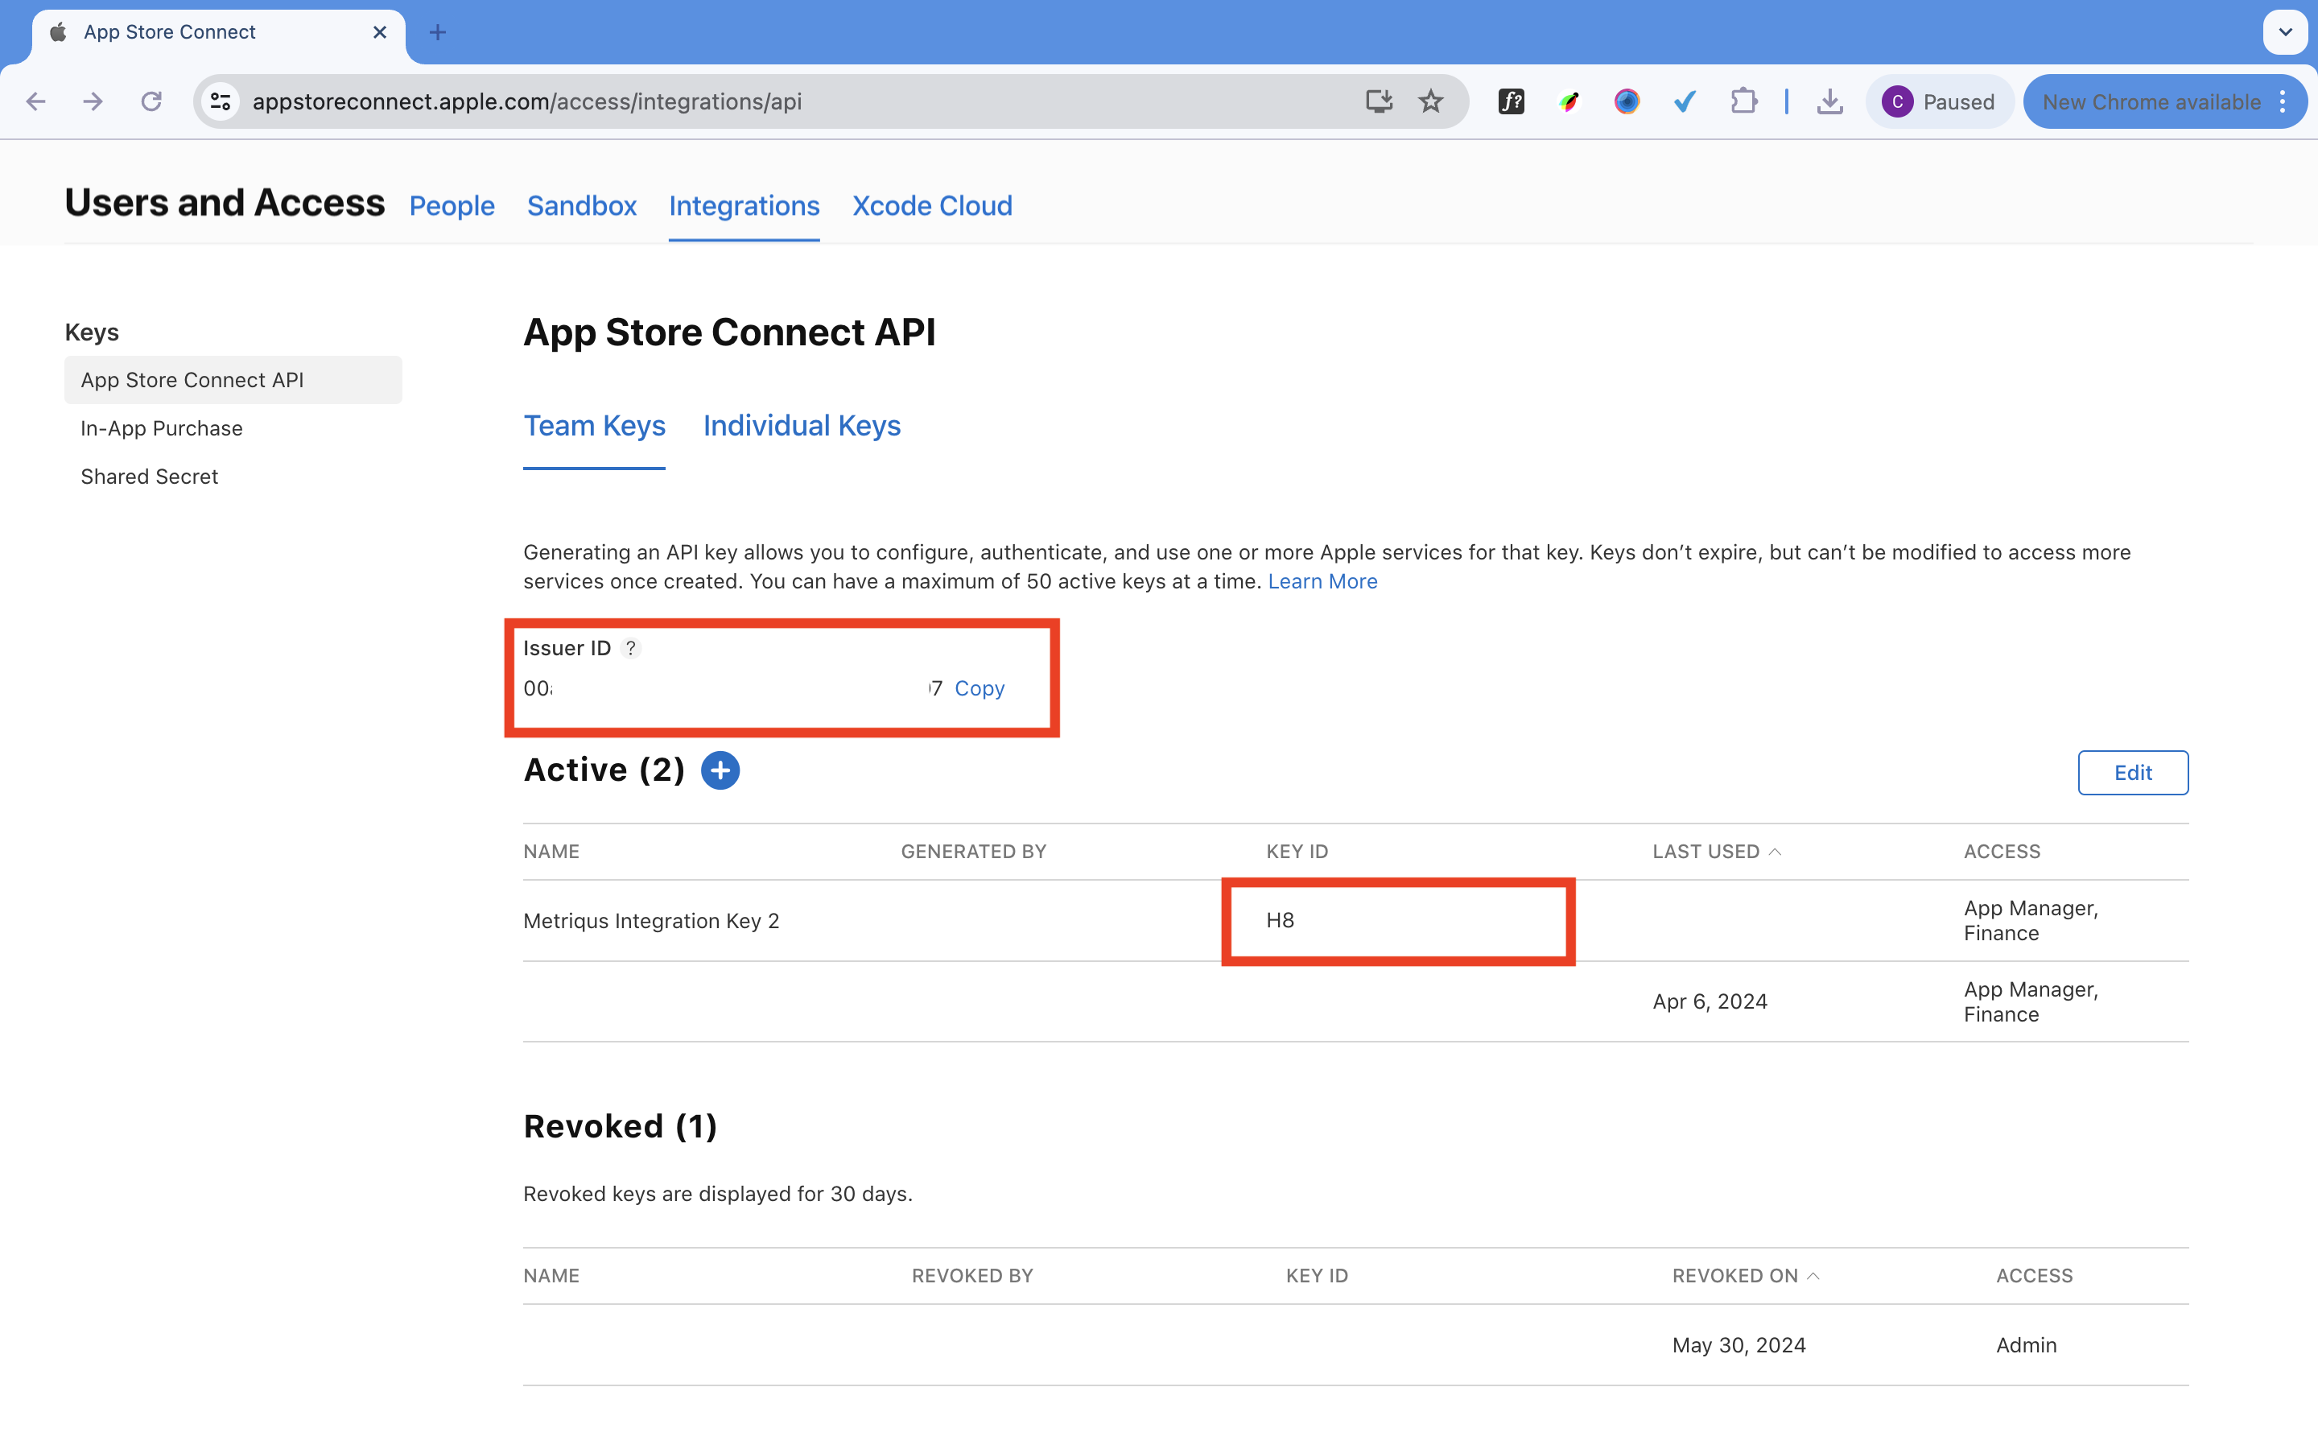Add a new active key with plus
The width and height of the screenshot is (2318, 1449).
(x=720, y=770)
